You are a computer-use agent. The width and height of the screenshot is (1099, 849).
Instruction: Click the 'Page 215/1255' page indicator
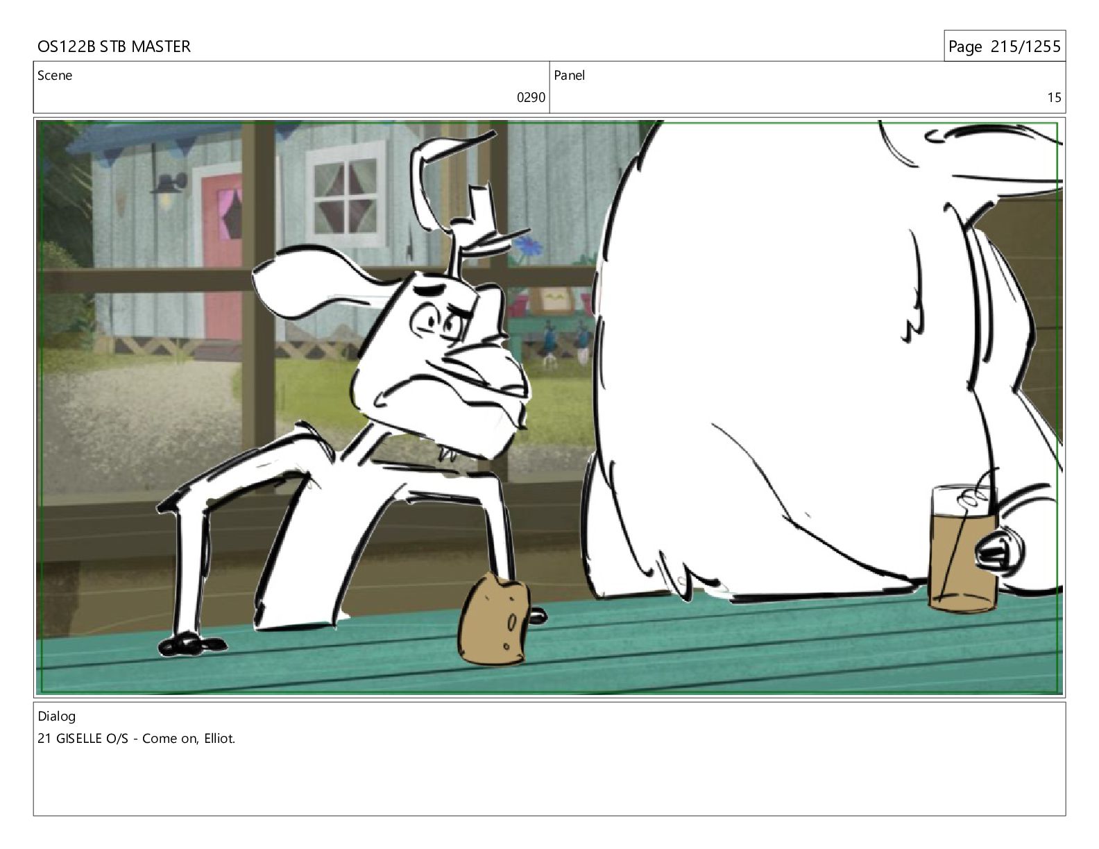pyautogui.click(x=1004, y=46)
